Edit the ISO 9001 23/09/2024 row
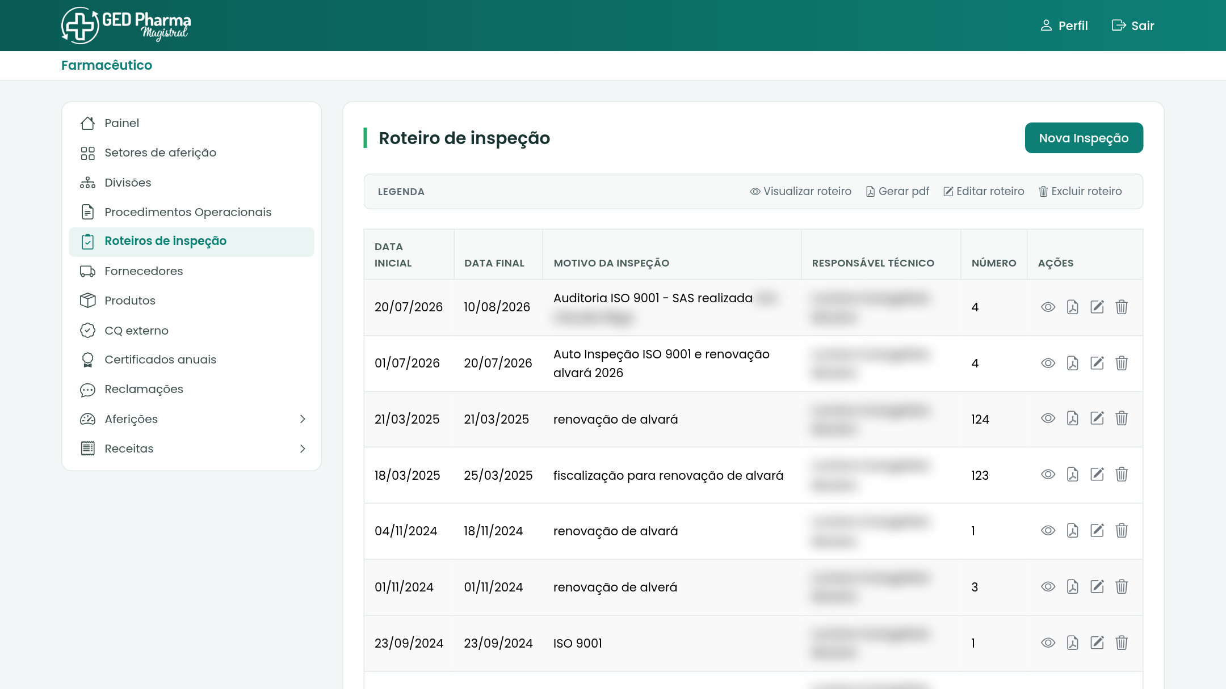1226x689 pixels. pos(1097,643)
